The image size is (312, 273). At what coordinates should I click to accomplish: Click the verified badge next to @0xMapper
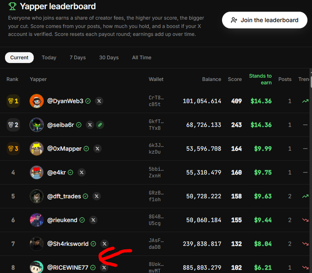click(86, 148)
